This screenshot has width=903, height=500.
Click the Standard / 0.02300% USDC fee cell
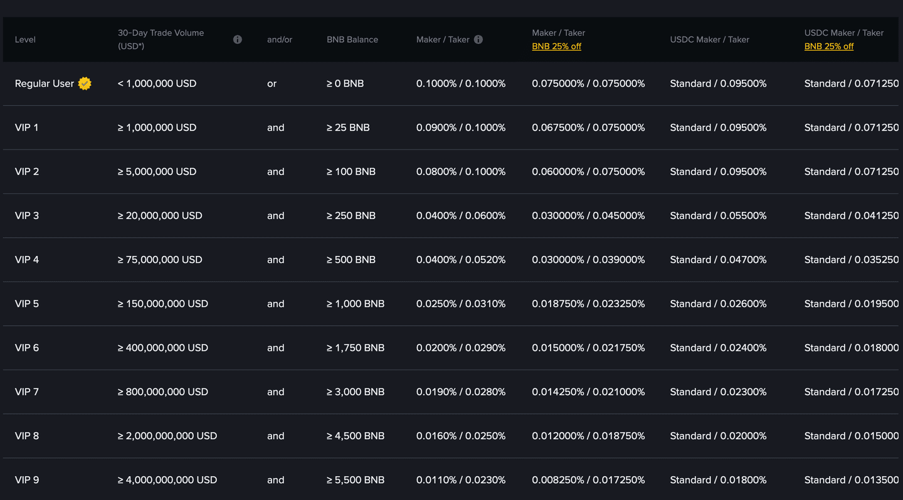click(x=718, y=392)
